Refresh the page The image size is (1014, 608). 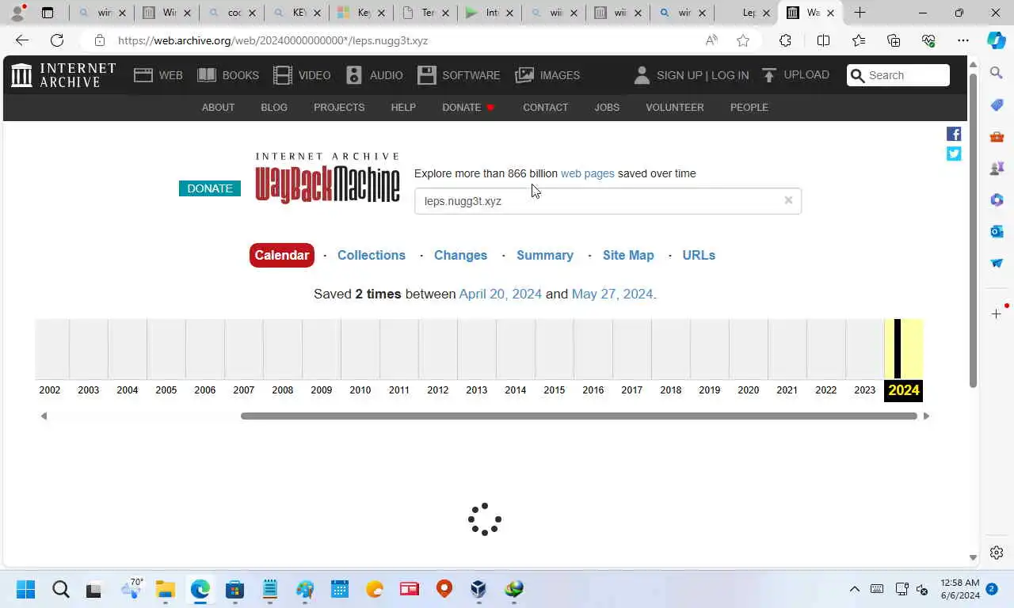point(57,40)
